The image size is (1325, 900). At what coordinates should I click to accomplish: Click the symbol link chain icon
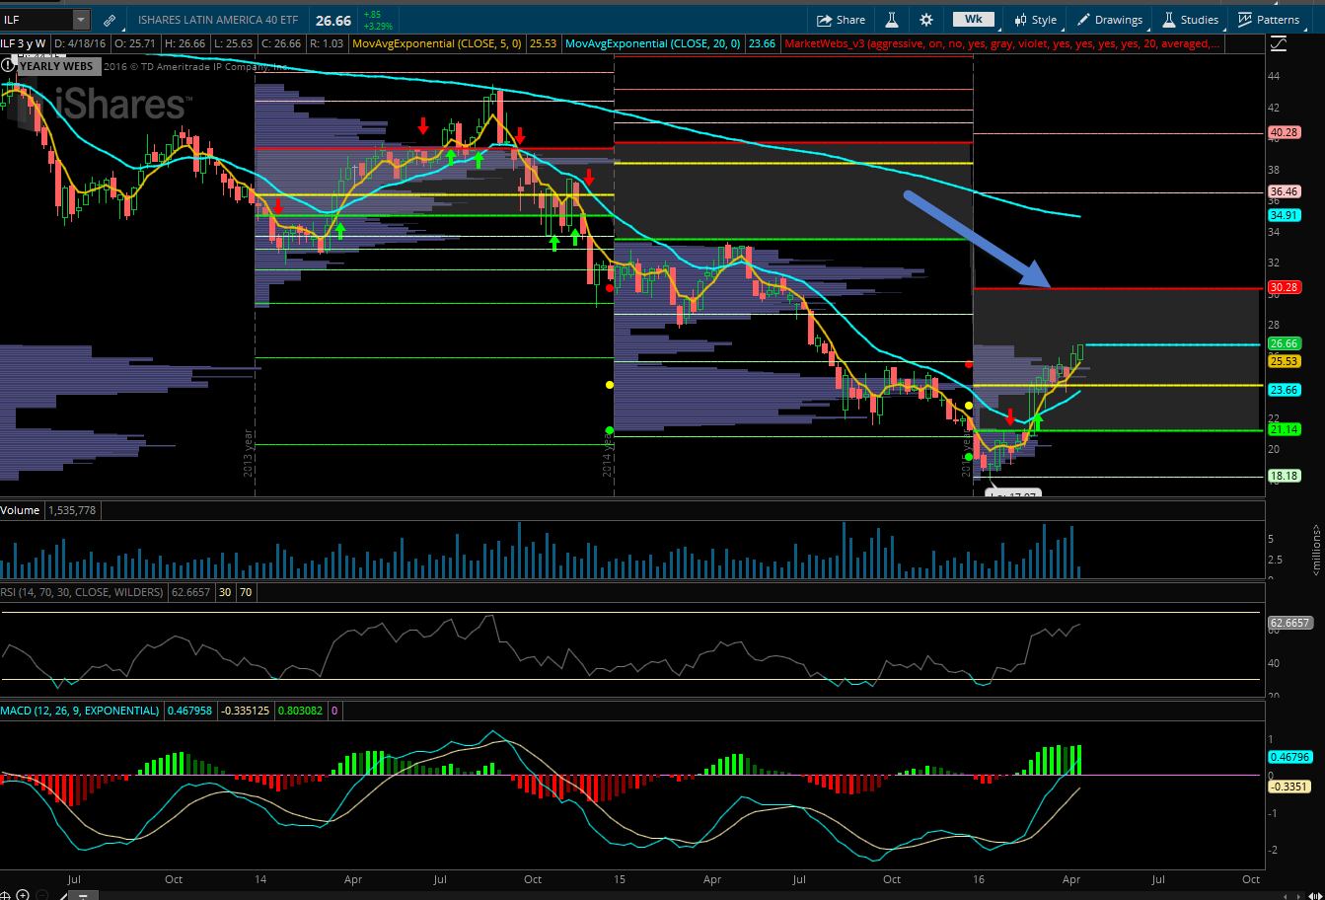(109, 20)
